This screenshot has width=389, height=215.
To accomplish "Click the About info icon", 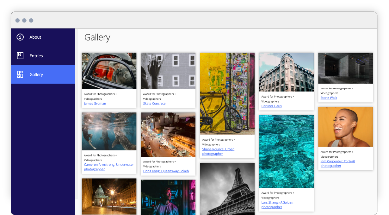I will tap(20, 37).
